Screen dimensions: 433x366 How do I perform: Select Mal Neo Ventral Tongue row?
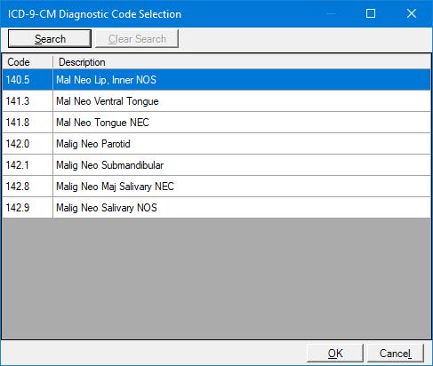(x=216, y=101)
